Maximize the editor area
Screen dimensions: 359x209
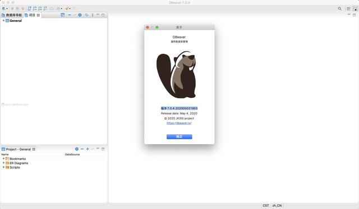354,15
